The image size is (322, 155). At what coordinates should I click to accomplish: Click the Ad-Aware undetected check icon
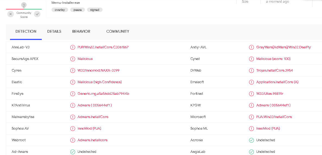pos(73,152)
